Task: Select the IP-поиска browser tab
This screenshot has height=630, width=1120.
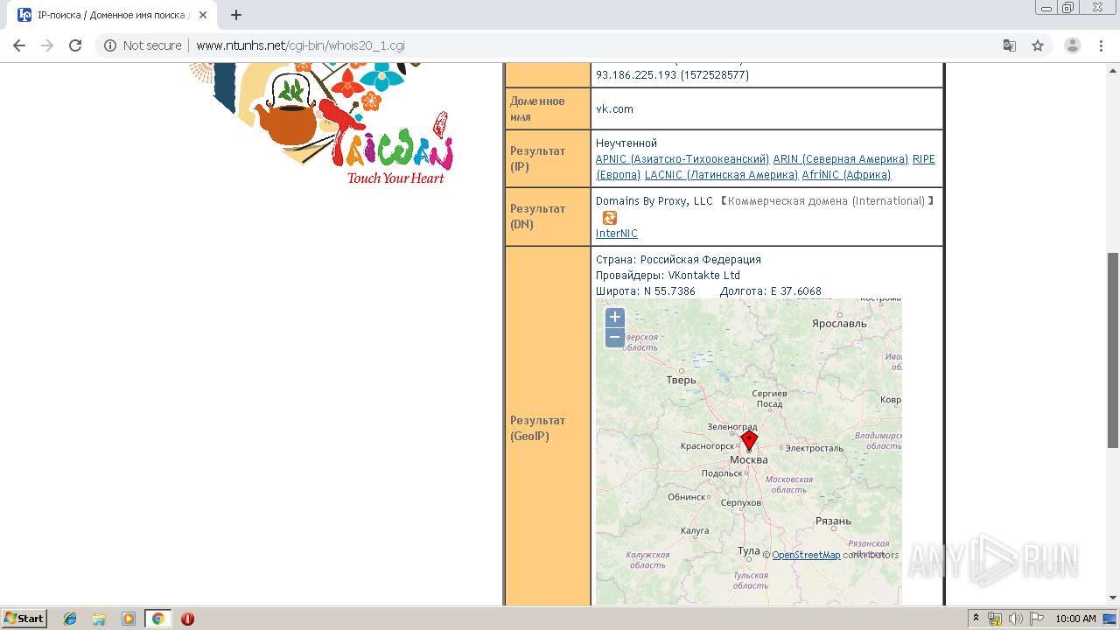Action: 112,15
